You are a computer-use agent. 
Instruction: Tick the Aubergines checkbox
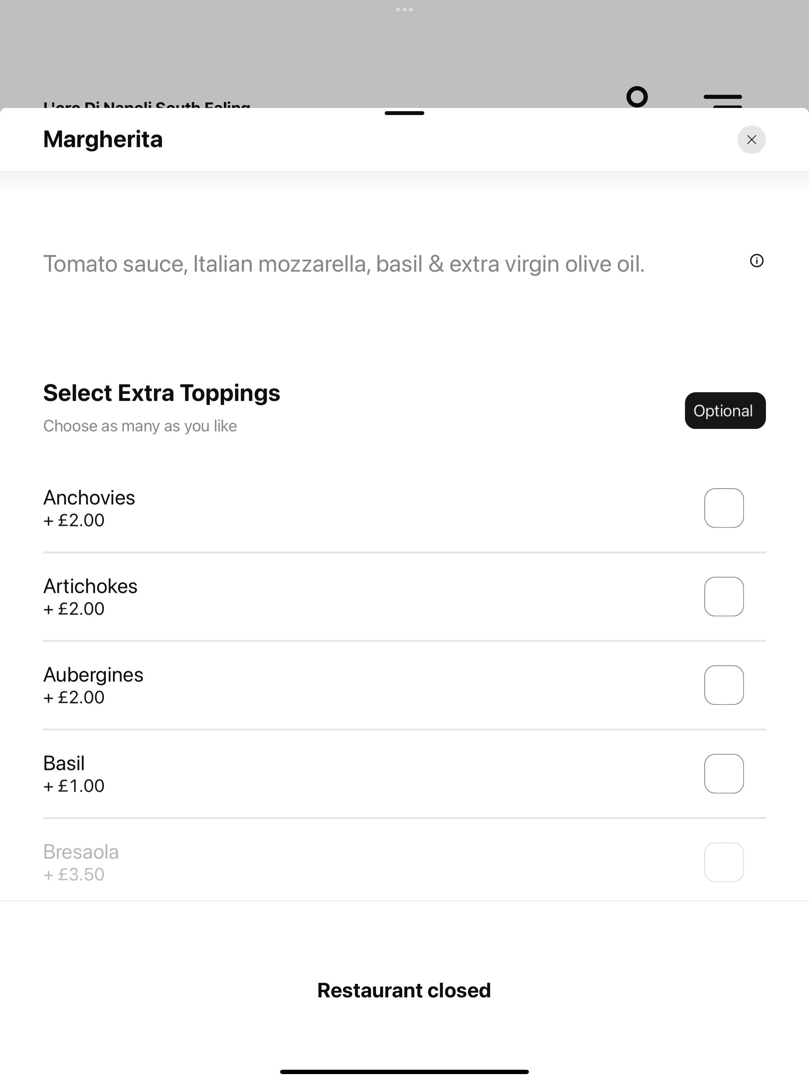coord(724,685)
